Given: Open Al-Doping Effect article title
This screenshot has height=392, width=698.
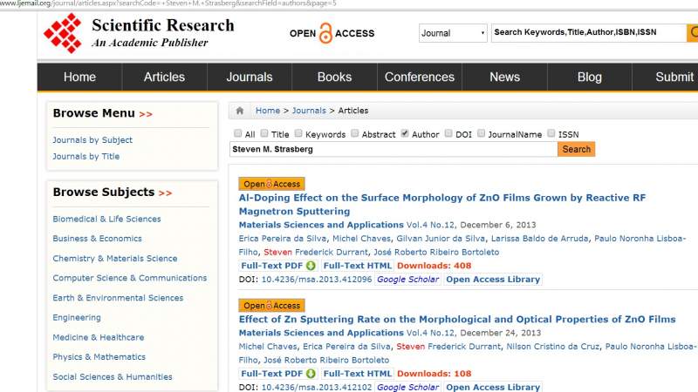Looking at the screenshot, I should pyautogui.click(x=442, y=205).
